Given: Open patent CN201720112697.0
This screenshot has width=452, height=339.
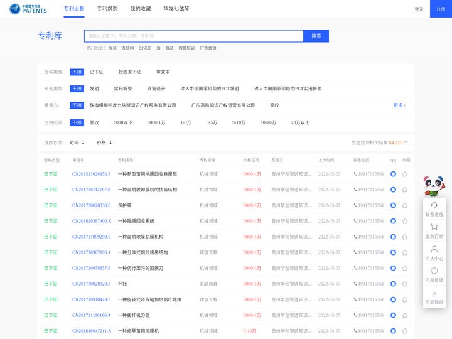Looking at the screenshot, I should pos(92,190).
